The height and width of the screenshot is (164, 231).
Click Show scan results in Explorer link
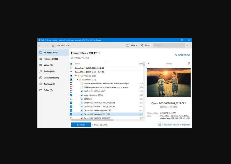pos(176,125)
